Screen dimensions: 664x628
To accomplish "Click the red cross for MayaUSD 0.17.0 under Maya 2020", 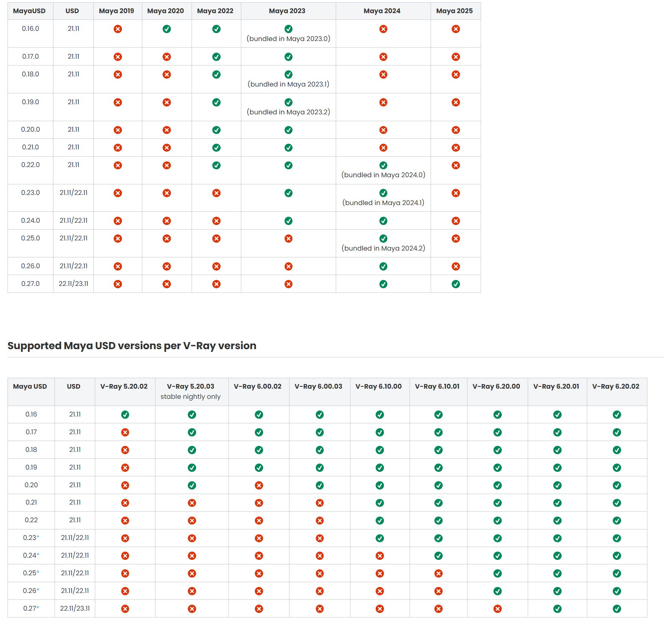I will point(167,57).
